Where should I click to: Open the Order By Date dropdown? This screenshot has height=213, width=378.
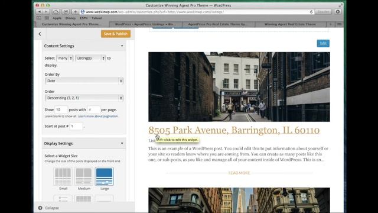point(84,81)
